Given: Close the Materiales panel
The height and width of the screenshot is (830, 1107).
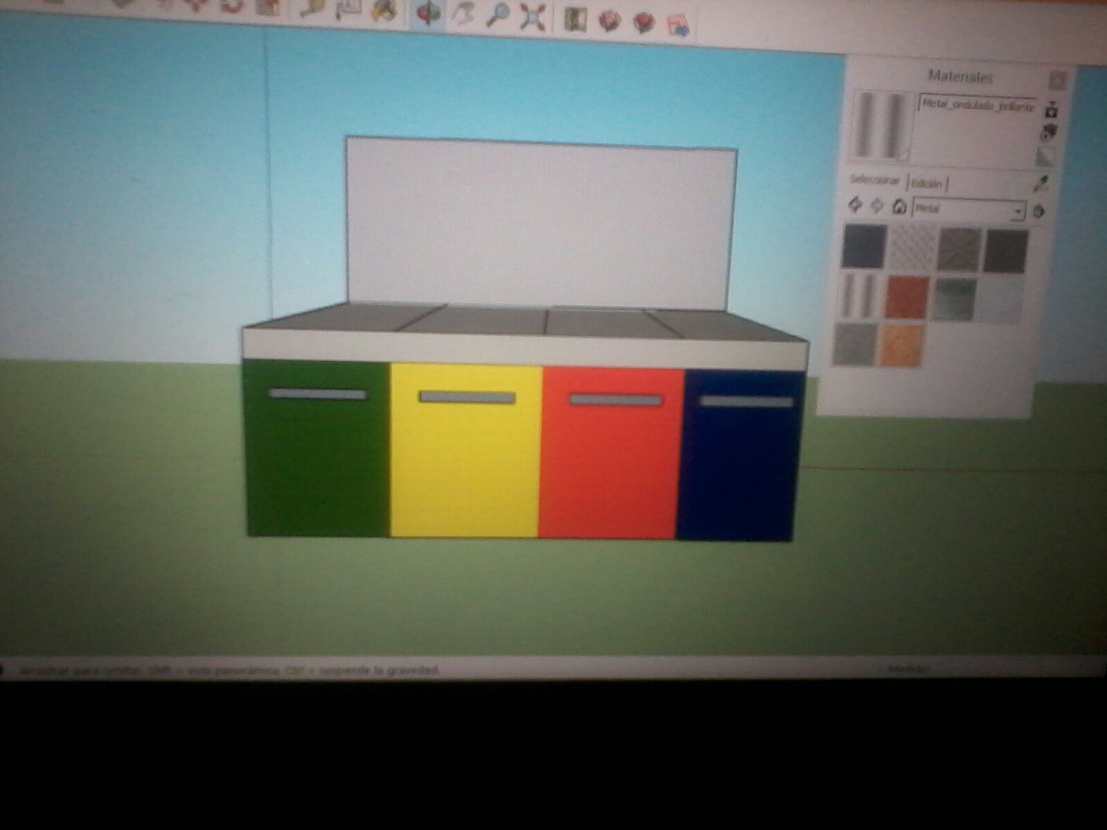Looking at the screenshot, I should 1057,80.
